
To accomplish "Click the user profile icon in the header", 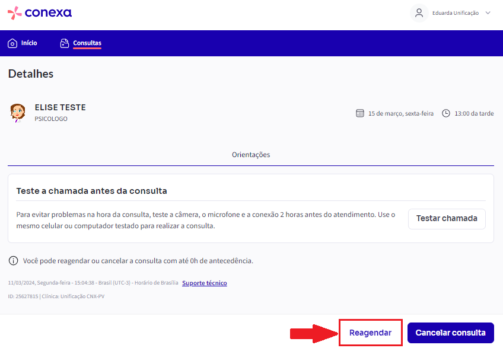I will click(419, 13).
